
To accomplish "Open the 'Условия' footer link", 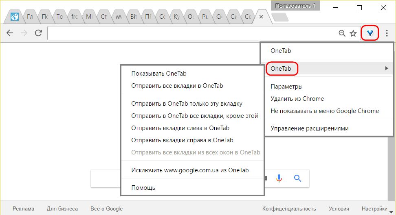I will point(339,208).
